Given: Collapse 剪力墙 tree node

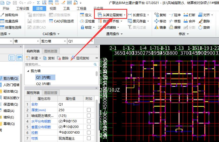Looking at the screenshot, I should click(x=28, y=71).
